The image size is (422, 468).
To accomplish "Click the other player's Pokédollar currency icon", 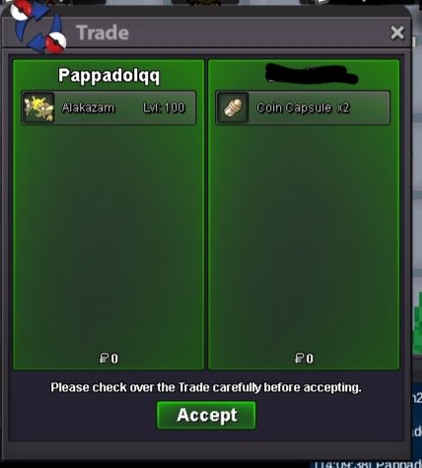I will 299,358.
